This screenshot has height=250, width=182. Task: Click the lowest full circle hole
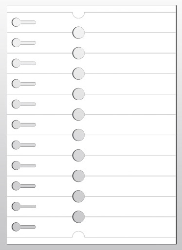click(78, 216)
